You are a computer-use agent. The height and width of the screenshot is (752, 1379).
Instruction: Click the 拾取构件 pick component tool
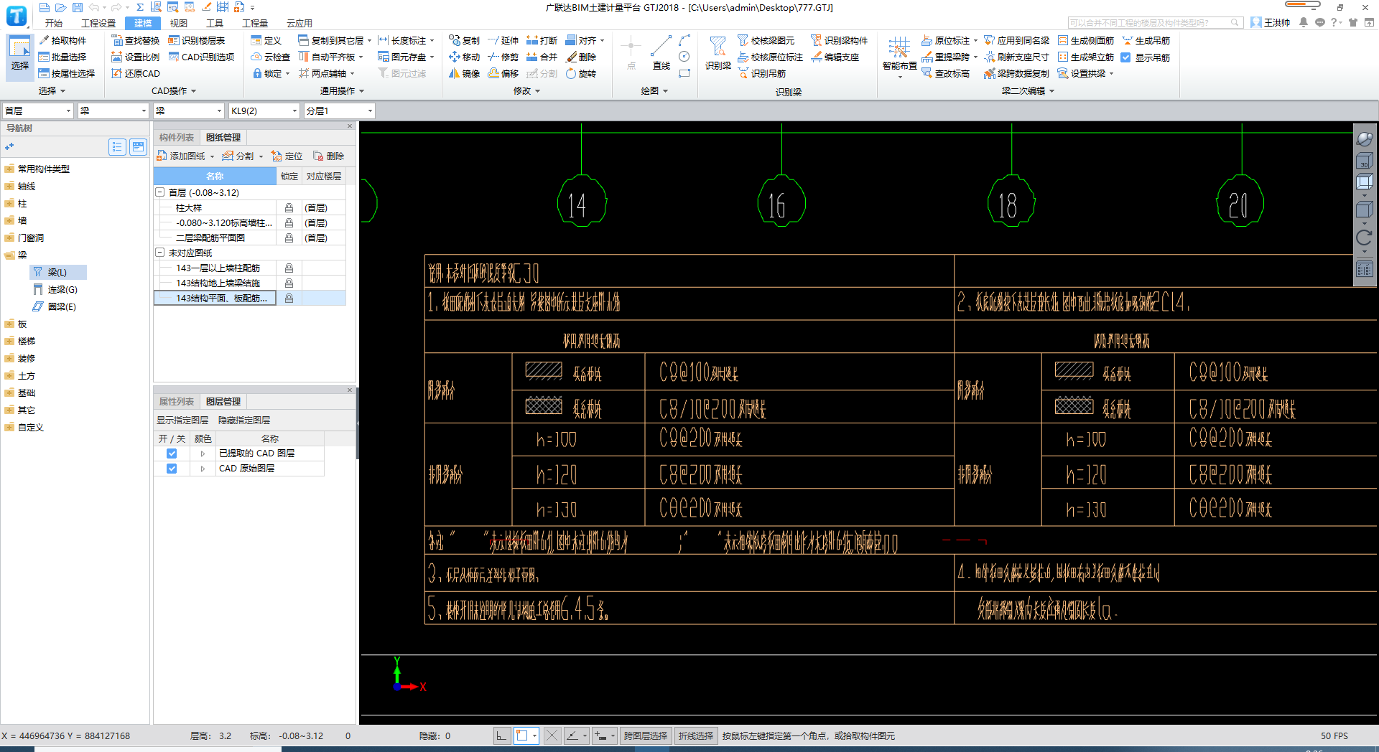62,40
